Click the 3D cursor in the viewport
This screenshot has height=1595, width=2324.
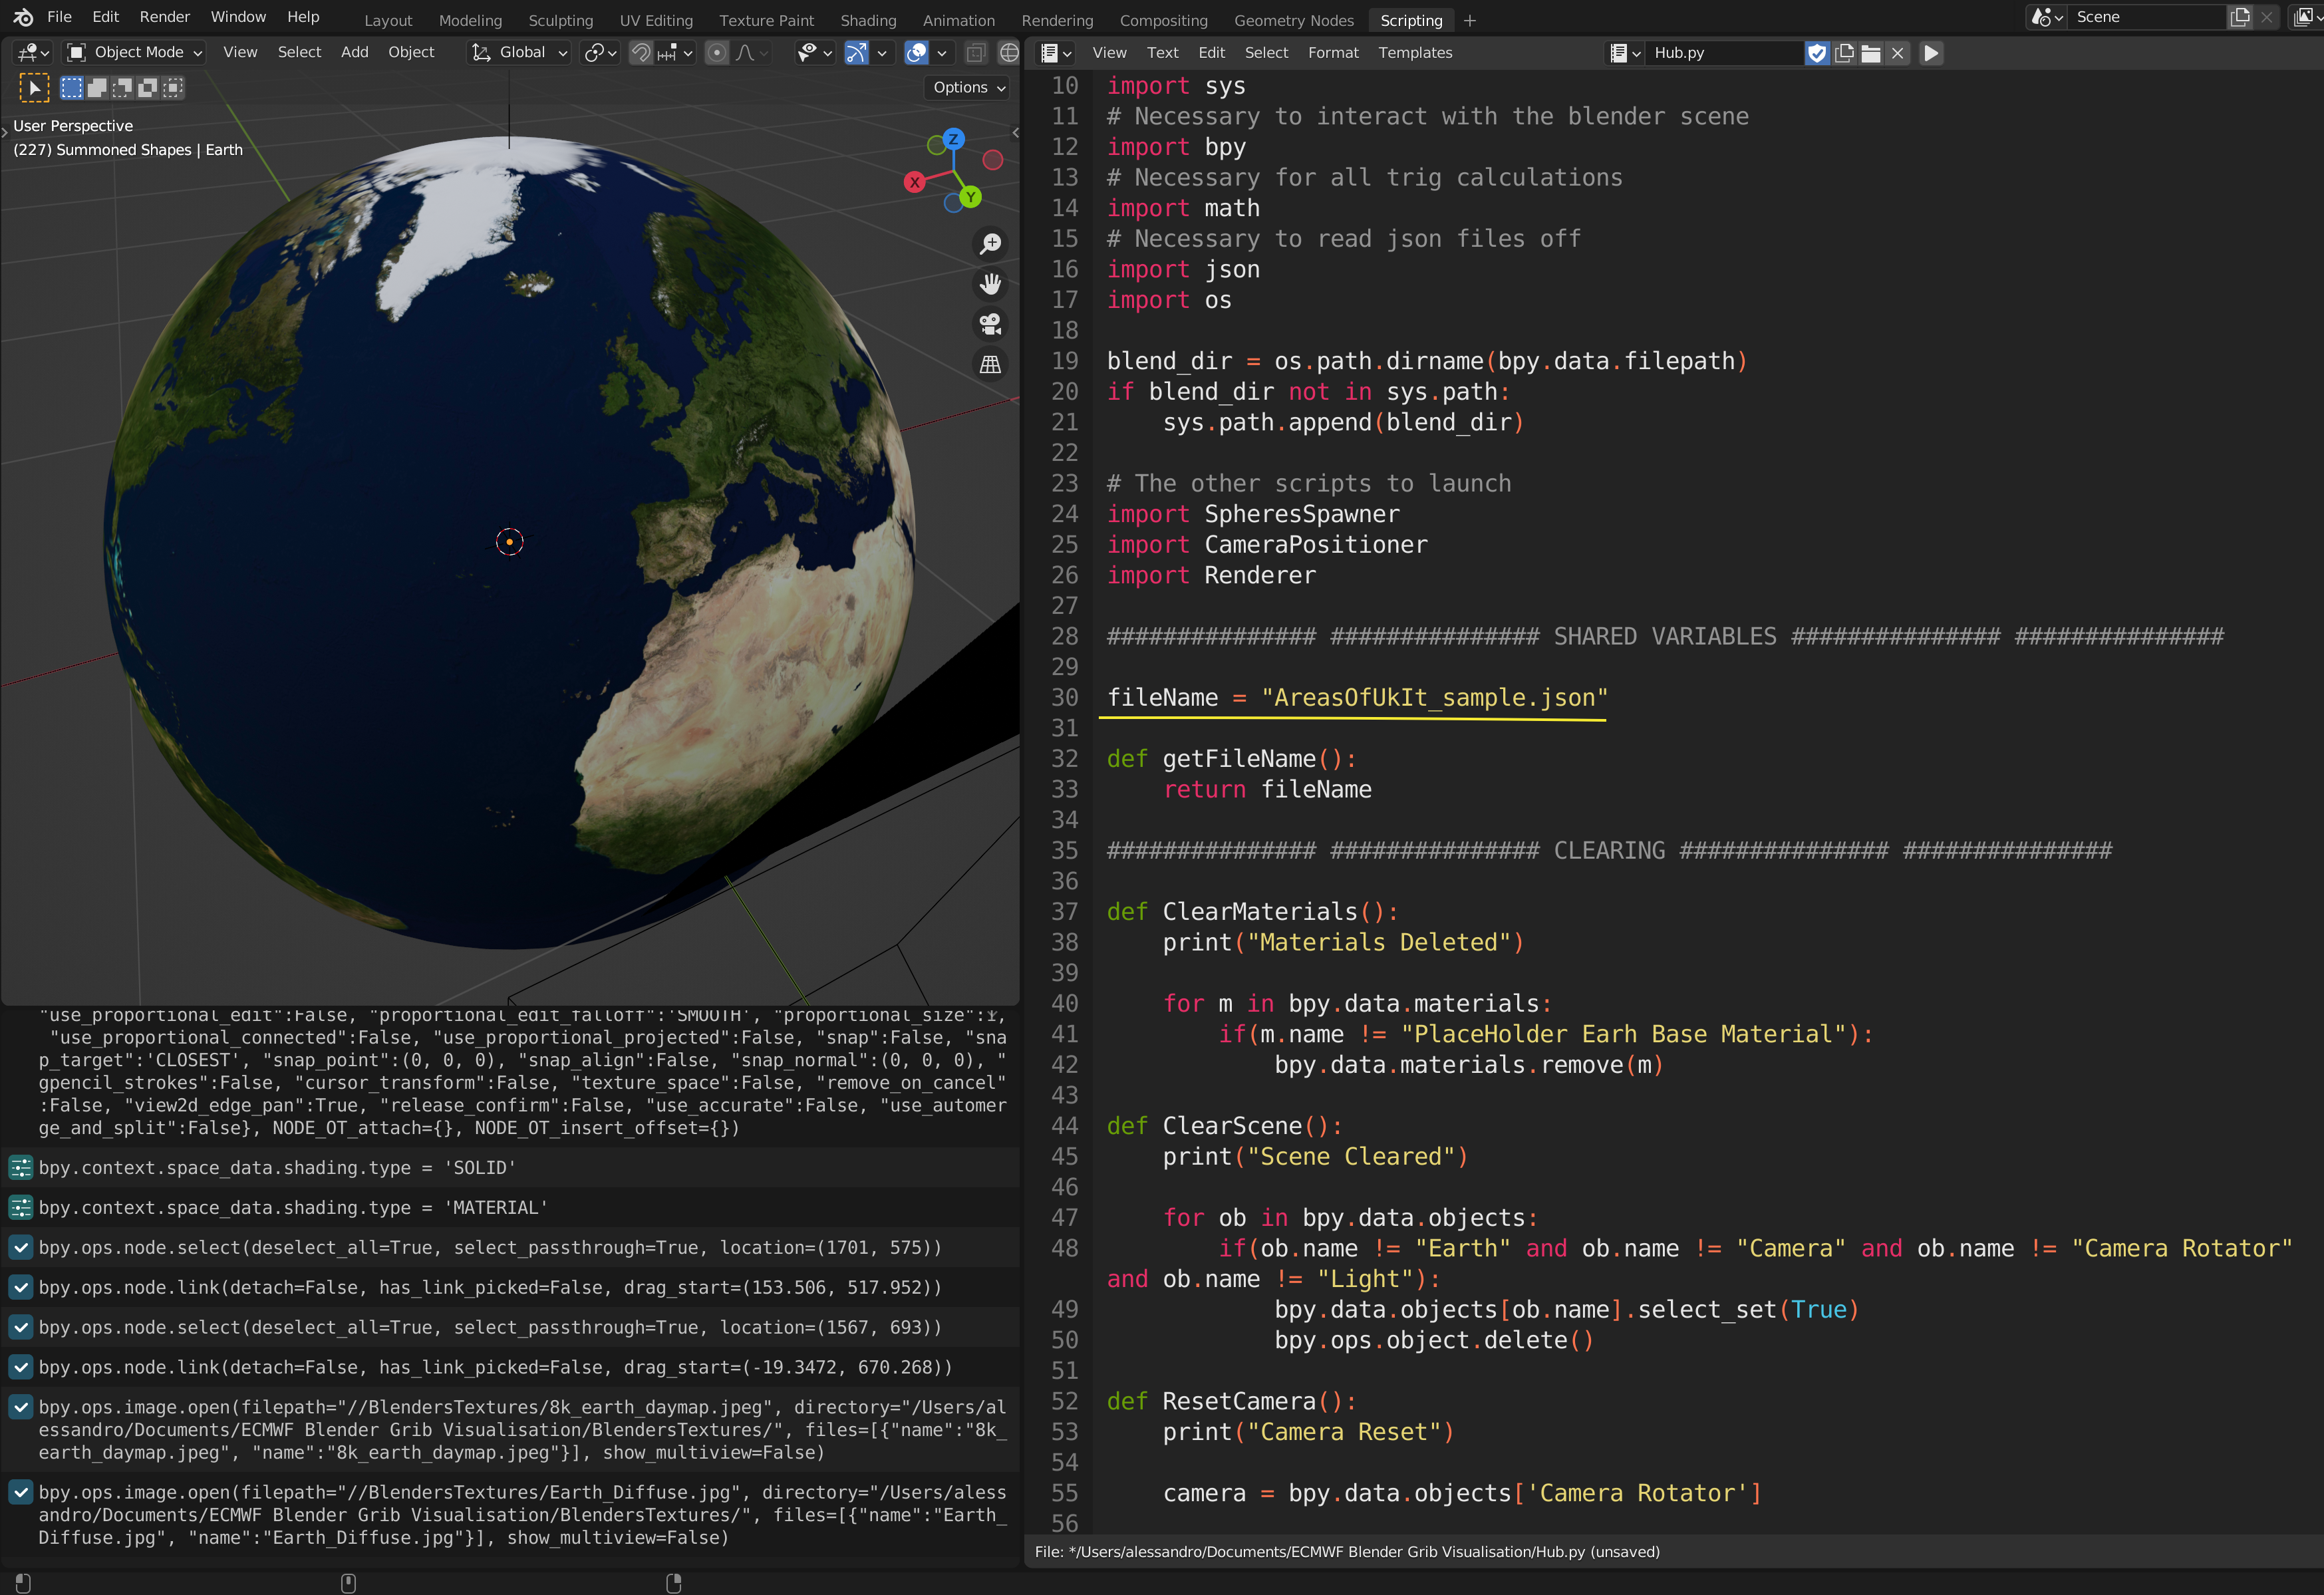point(509,541)
